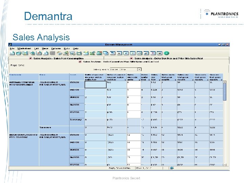Image resolution: width=244 pixels, height=183 pixels.
Task: Click the Empty Rows Hidden status text
Action: pos(120,168)
